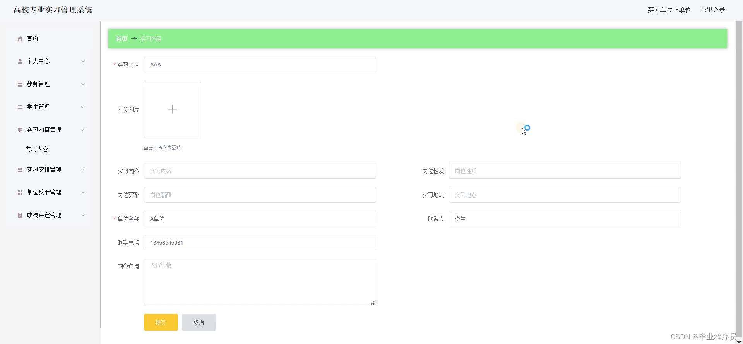
Task: Click the 实习内容 breadcrumb item
Action: pyautogui.click(x=151, y=39)
